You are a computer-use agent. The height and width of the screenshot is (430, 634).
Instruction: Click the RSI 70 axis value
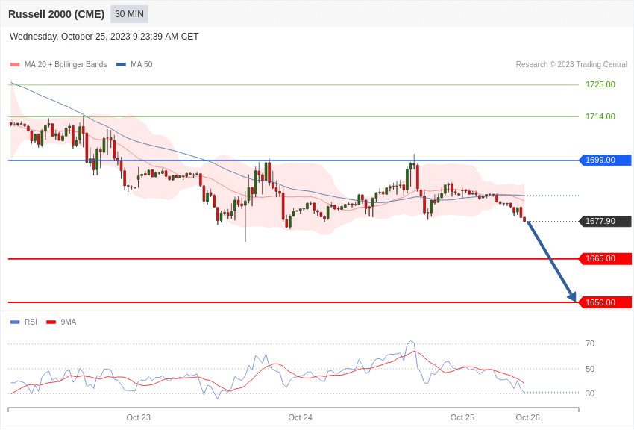[x=590, y=343]
